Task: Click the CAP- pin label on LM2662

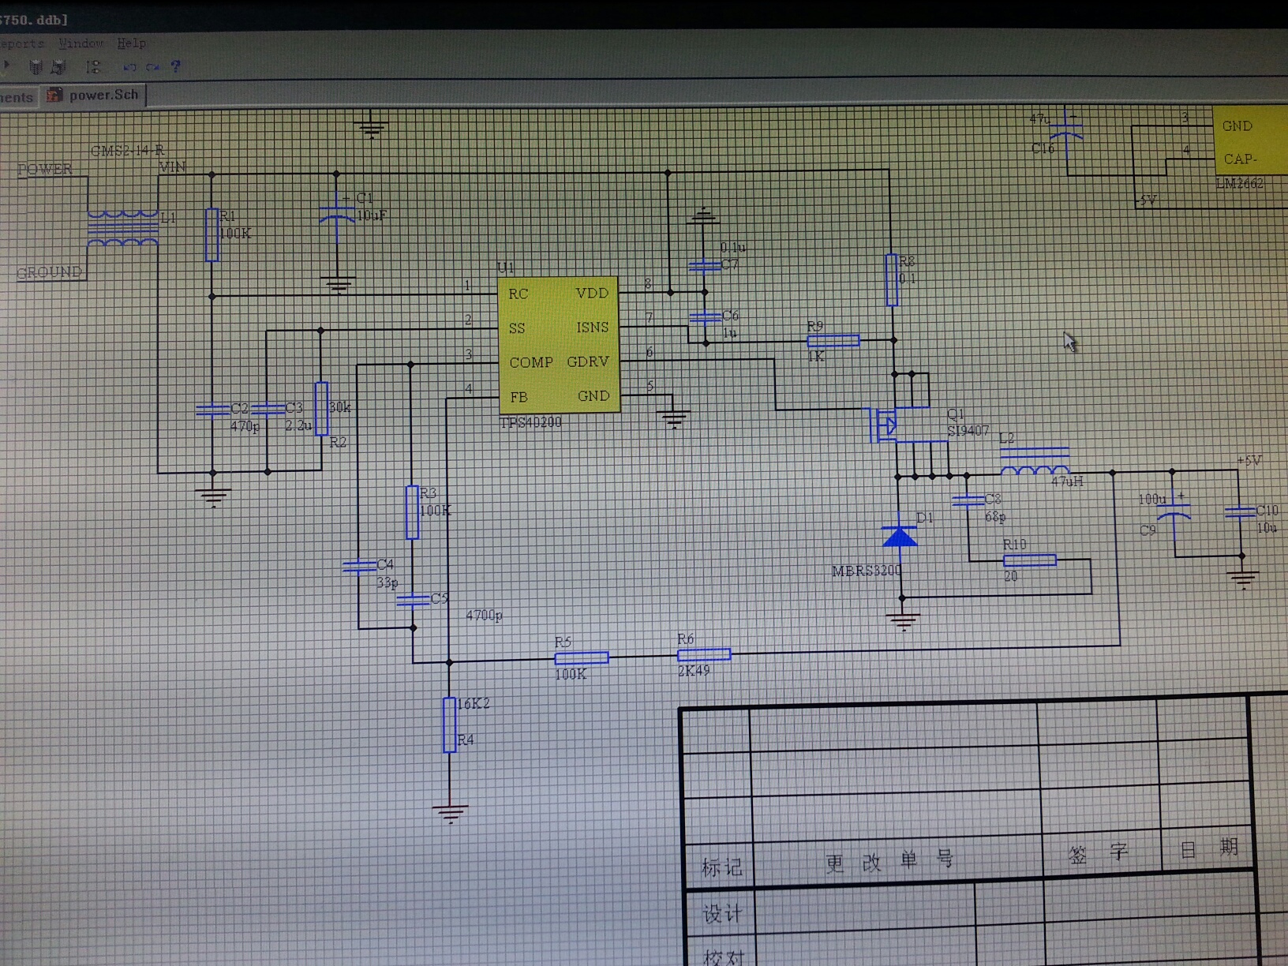Action: pyautogui.click(x=1241, y=159)
